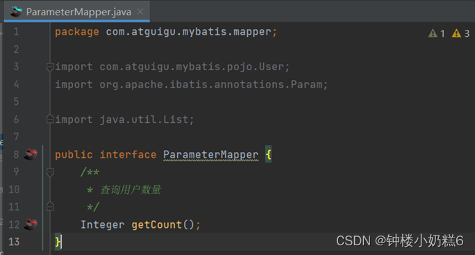The width and height of the screenshot is (475, 255).
Task: Click the getCount method name
Action: point(157,224)
